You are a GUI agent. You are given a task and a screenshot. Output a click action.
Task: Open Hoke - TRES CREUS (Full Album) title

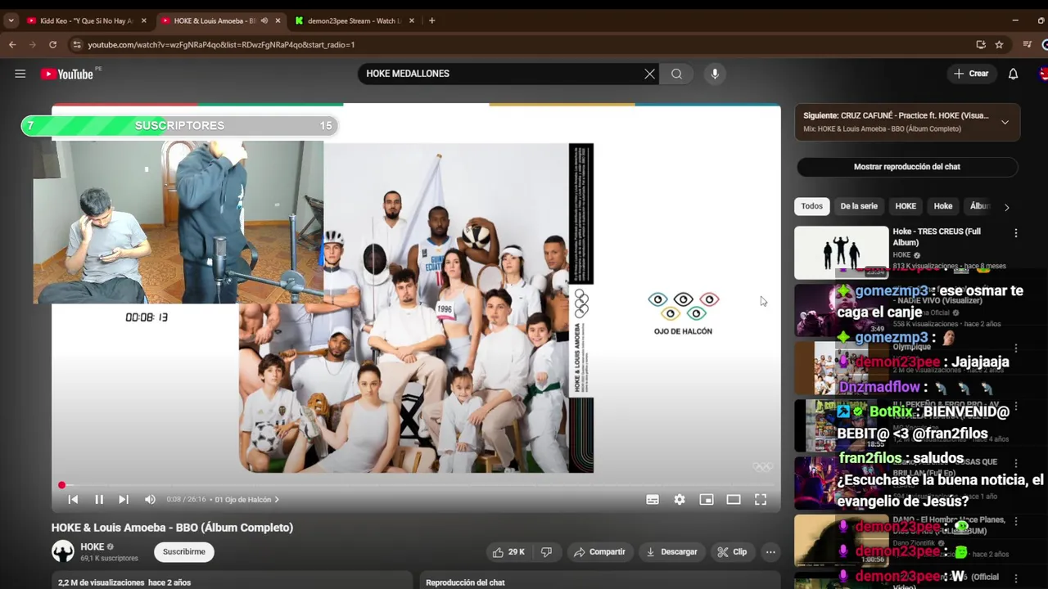pos(937,237)
